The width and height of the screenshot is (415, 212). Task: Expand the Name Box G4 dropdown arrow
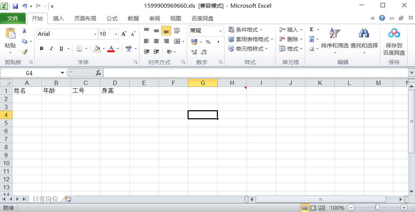pyautogui.click(x=62, y=73)
